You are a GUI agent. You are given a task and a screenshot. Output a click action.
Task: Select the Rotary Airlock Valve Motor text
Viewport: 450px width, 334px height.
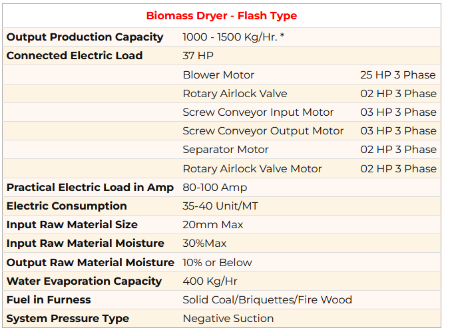(252, 169)
